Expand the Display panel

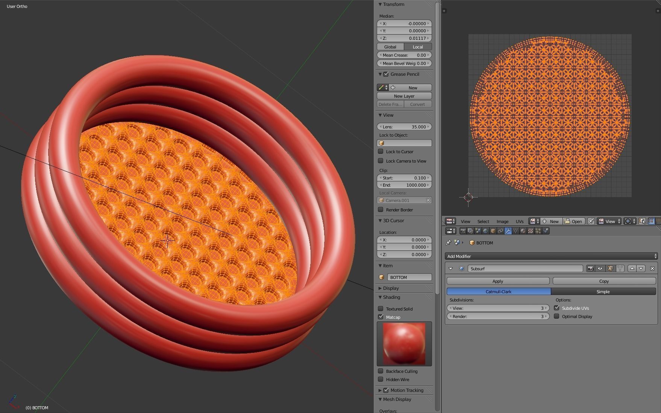380,288
